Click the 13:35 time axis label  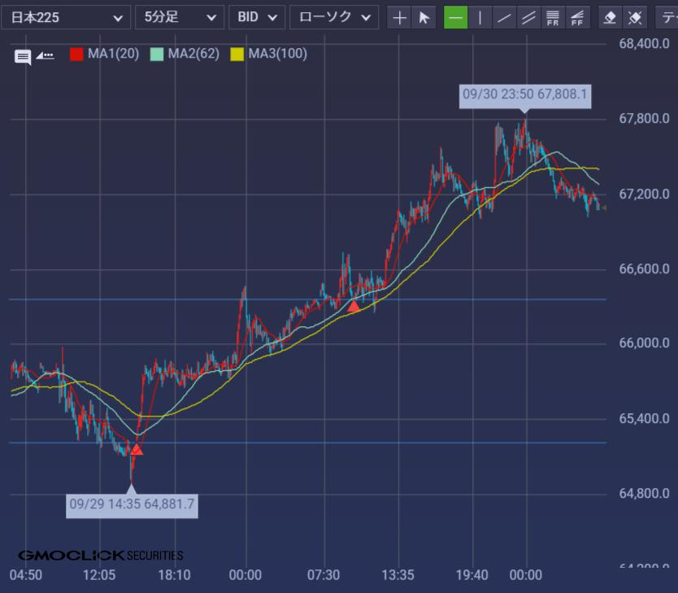pos(398,575)
